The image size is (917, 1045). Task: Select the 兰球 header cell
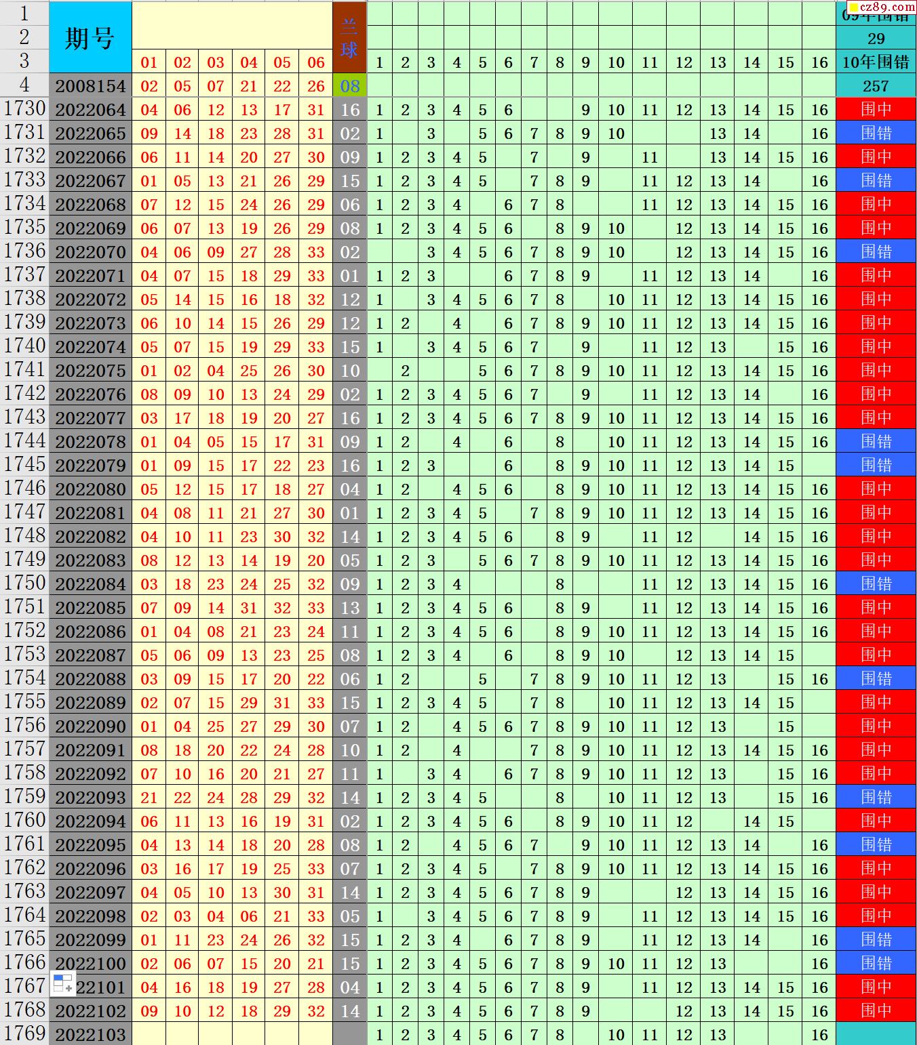pyautogui.click(x=349, y=38)
